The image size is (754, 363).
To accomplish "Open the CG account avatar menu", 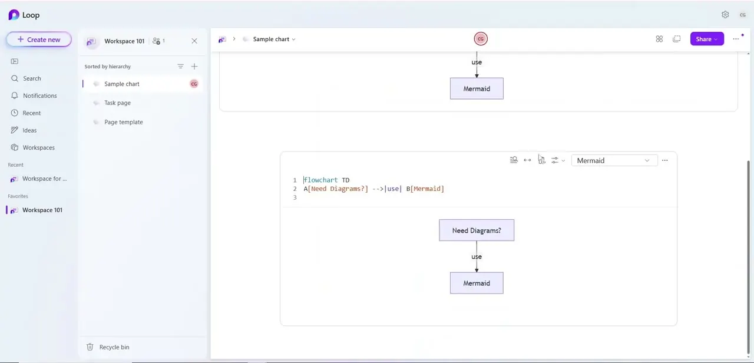I will click(x=743, y=15).
